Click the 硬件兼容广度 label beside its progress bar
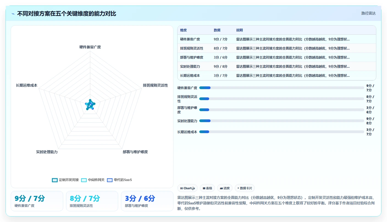387x222 pixels. [x=187, y=88]
